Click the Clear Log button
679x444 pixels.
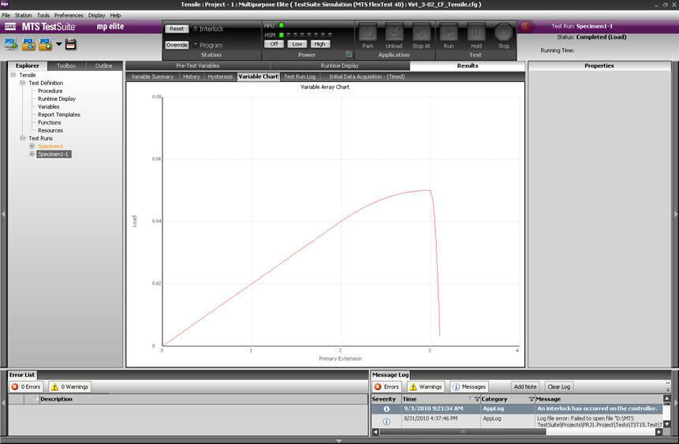pos(558,386)
